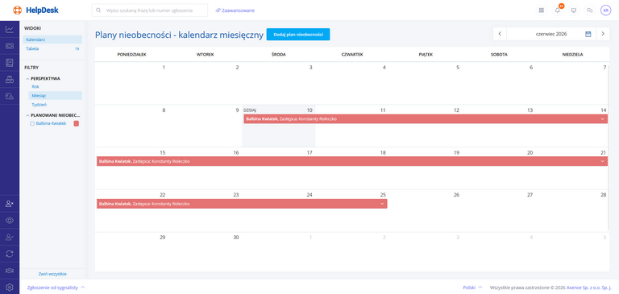This screenshot has height=294, width=619.
Task: Open notifications bell with orange badge
Action: click(558, 10)
